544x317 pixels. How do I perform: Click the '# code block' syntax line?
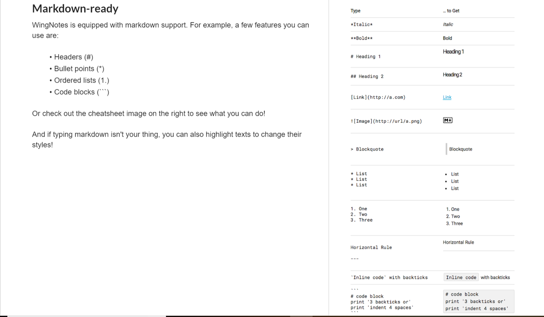click(x=367, y=296)
